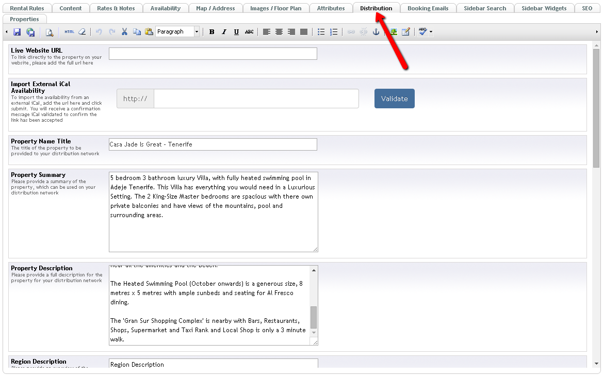Viewport: 603px width, 376px height.
Task: Click the main page scroll up arrow
Action: [x=596, y=45]
